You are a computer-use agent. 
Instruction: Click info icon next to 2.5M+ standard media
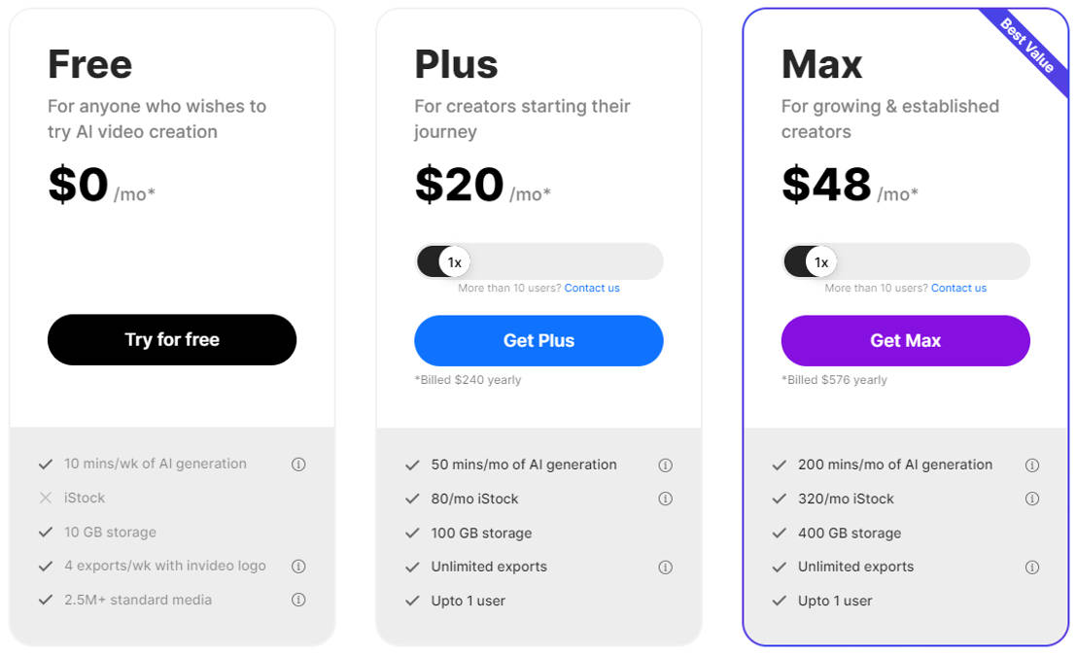tap(298, 601)
